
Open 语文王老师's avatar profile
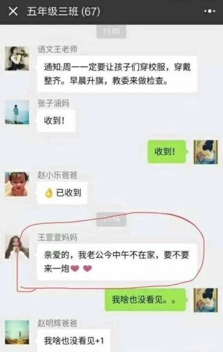pos(17,58)
